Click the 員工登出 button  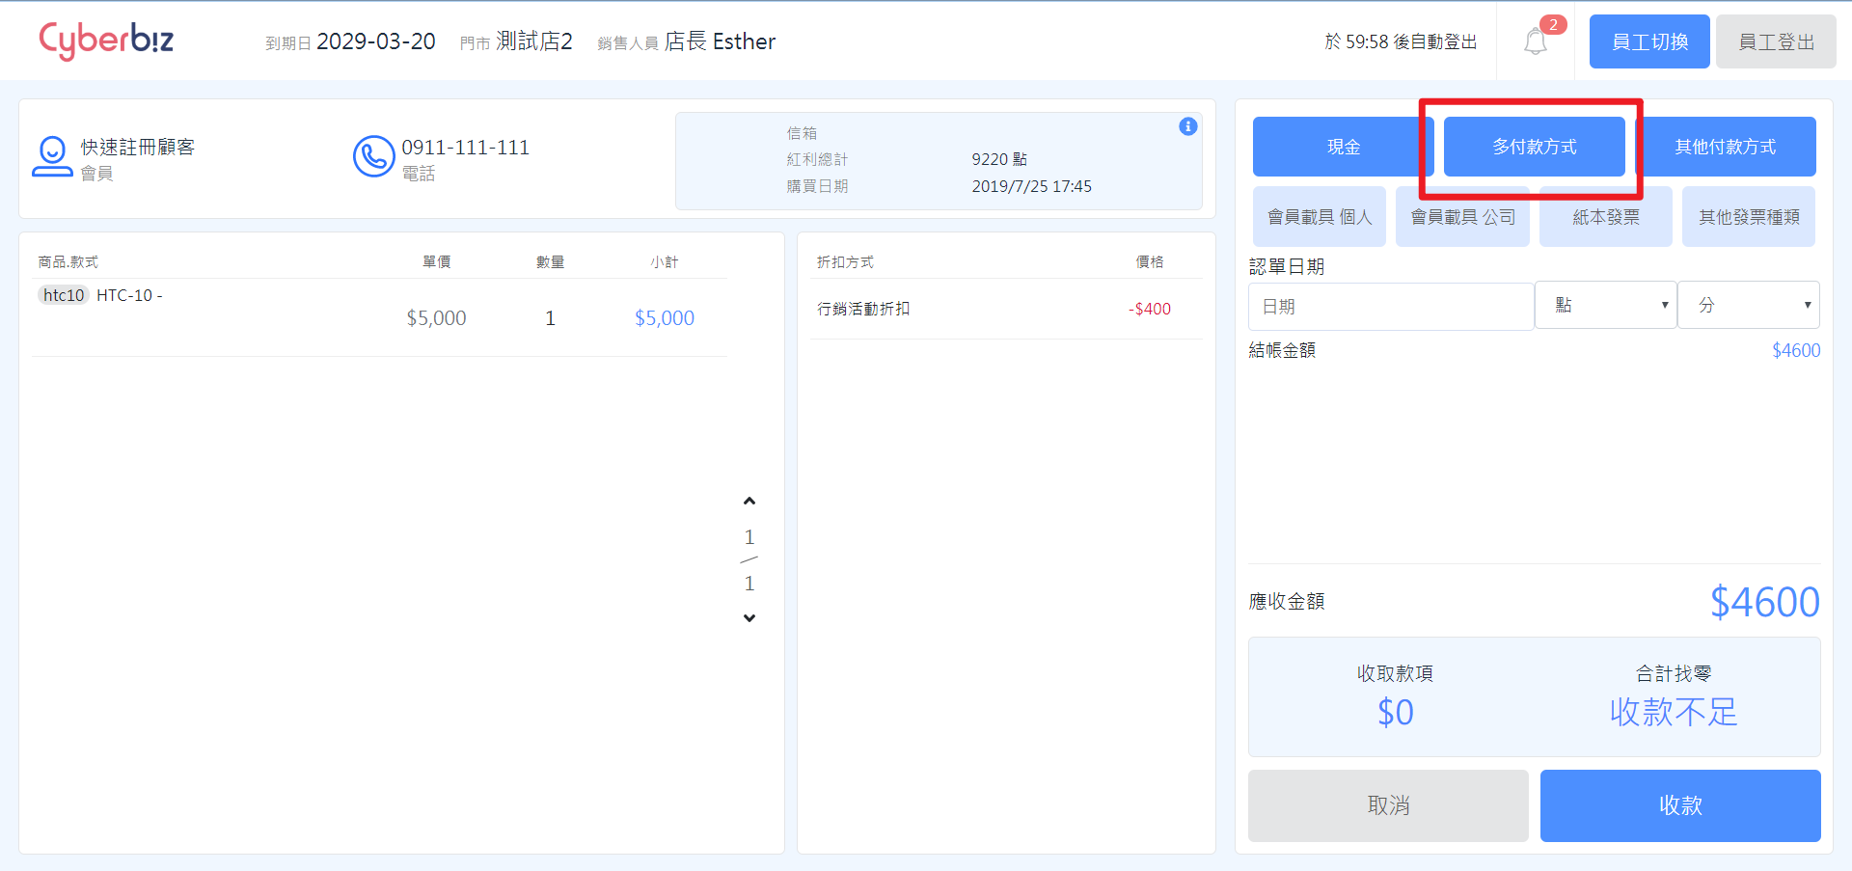pos(1776,41)
